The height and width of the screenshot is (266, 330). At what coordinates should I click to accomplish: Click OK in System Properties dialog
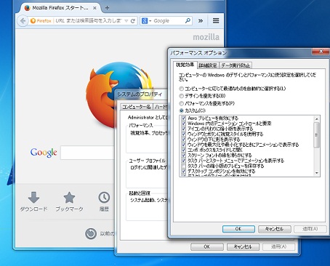206,246
